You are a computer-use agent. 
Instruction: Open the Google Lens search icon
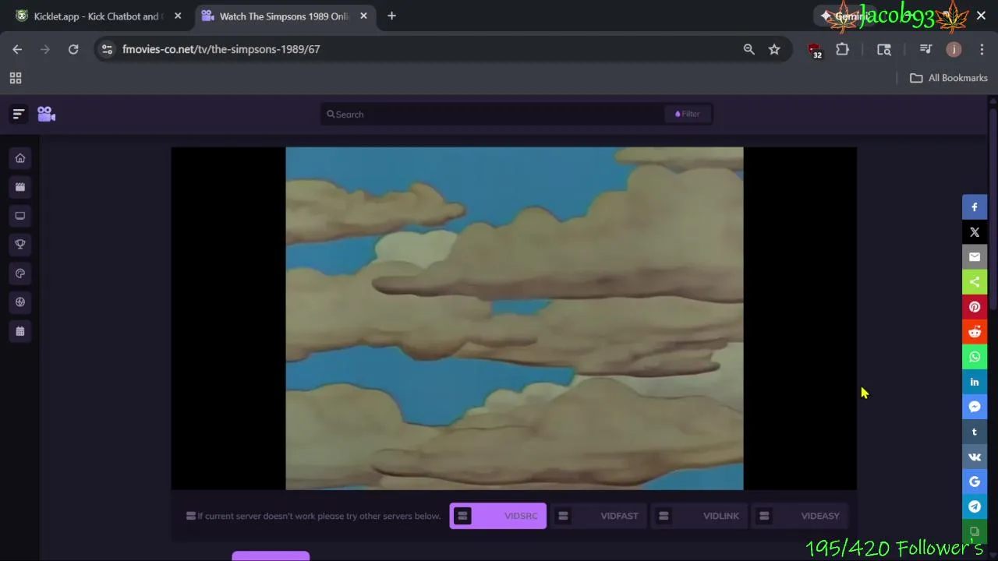(x=884, y=49)
